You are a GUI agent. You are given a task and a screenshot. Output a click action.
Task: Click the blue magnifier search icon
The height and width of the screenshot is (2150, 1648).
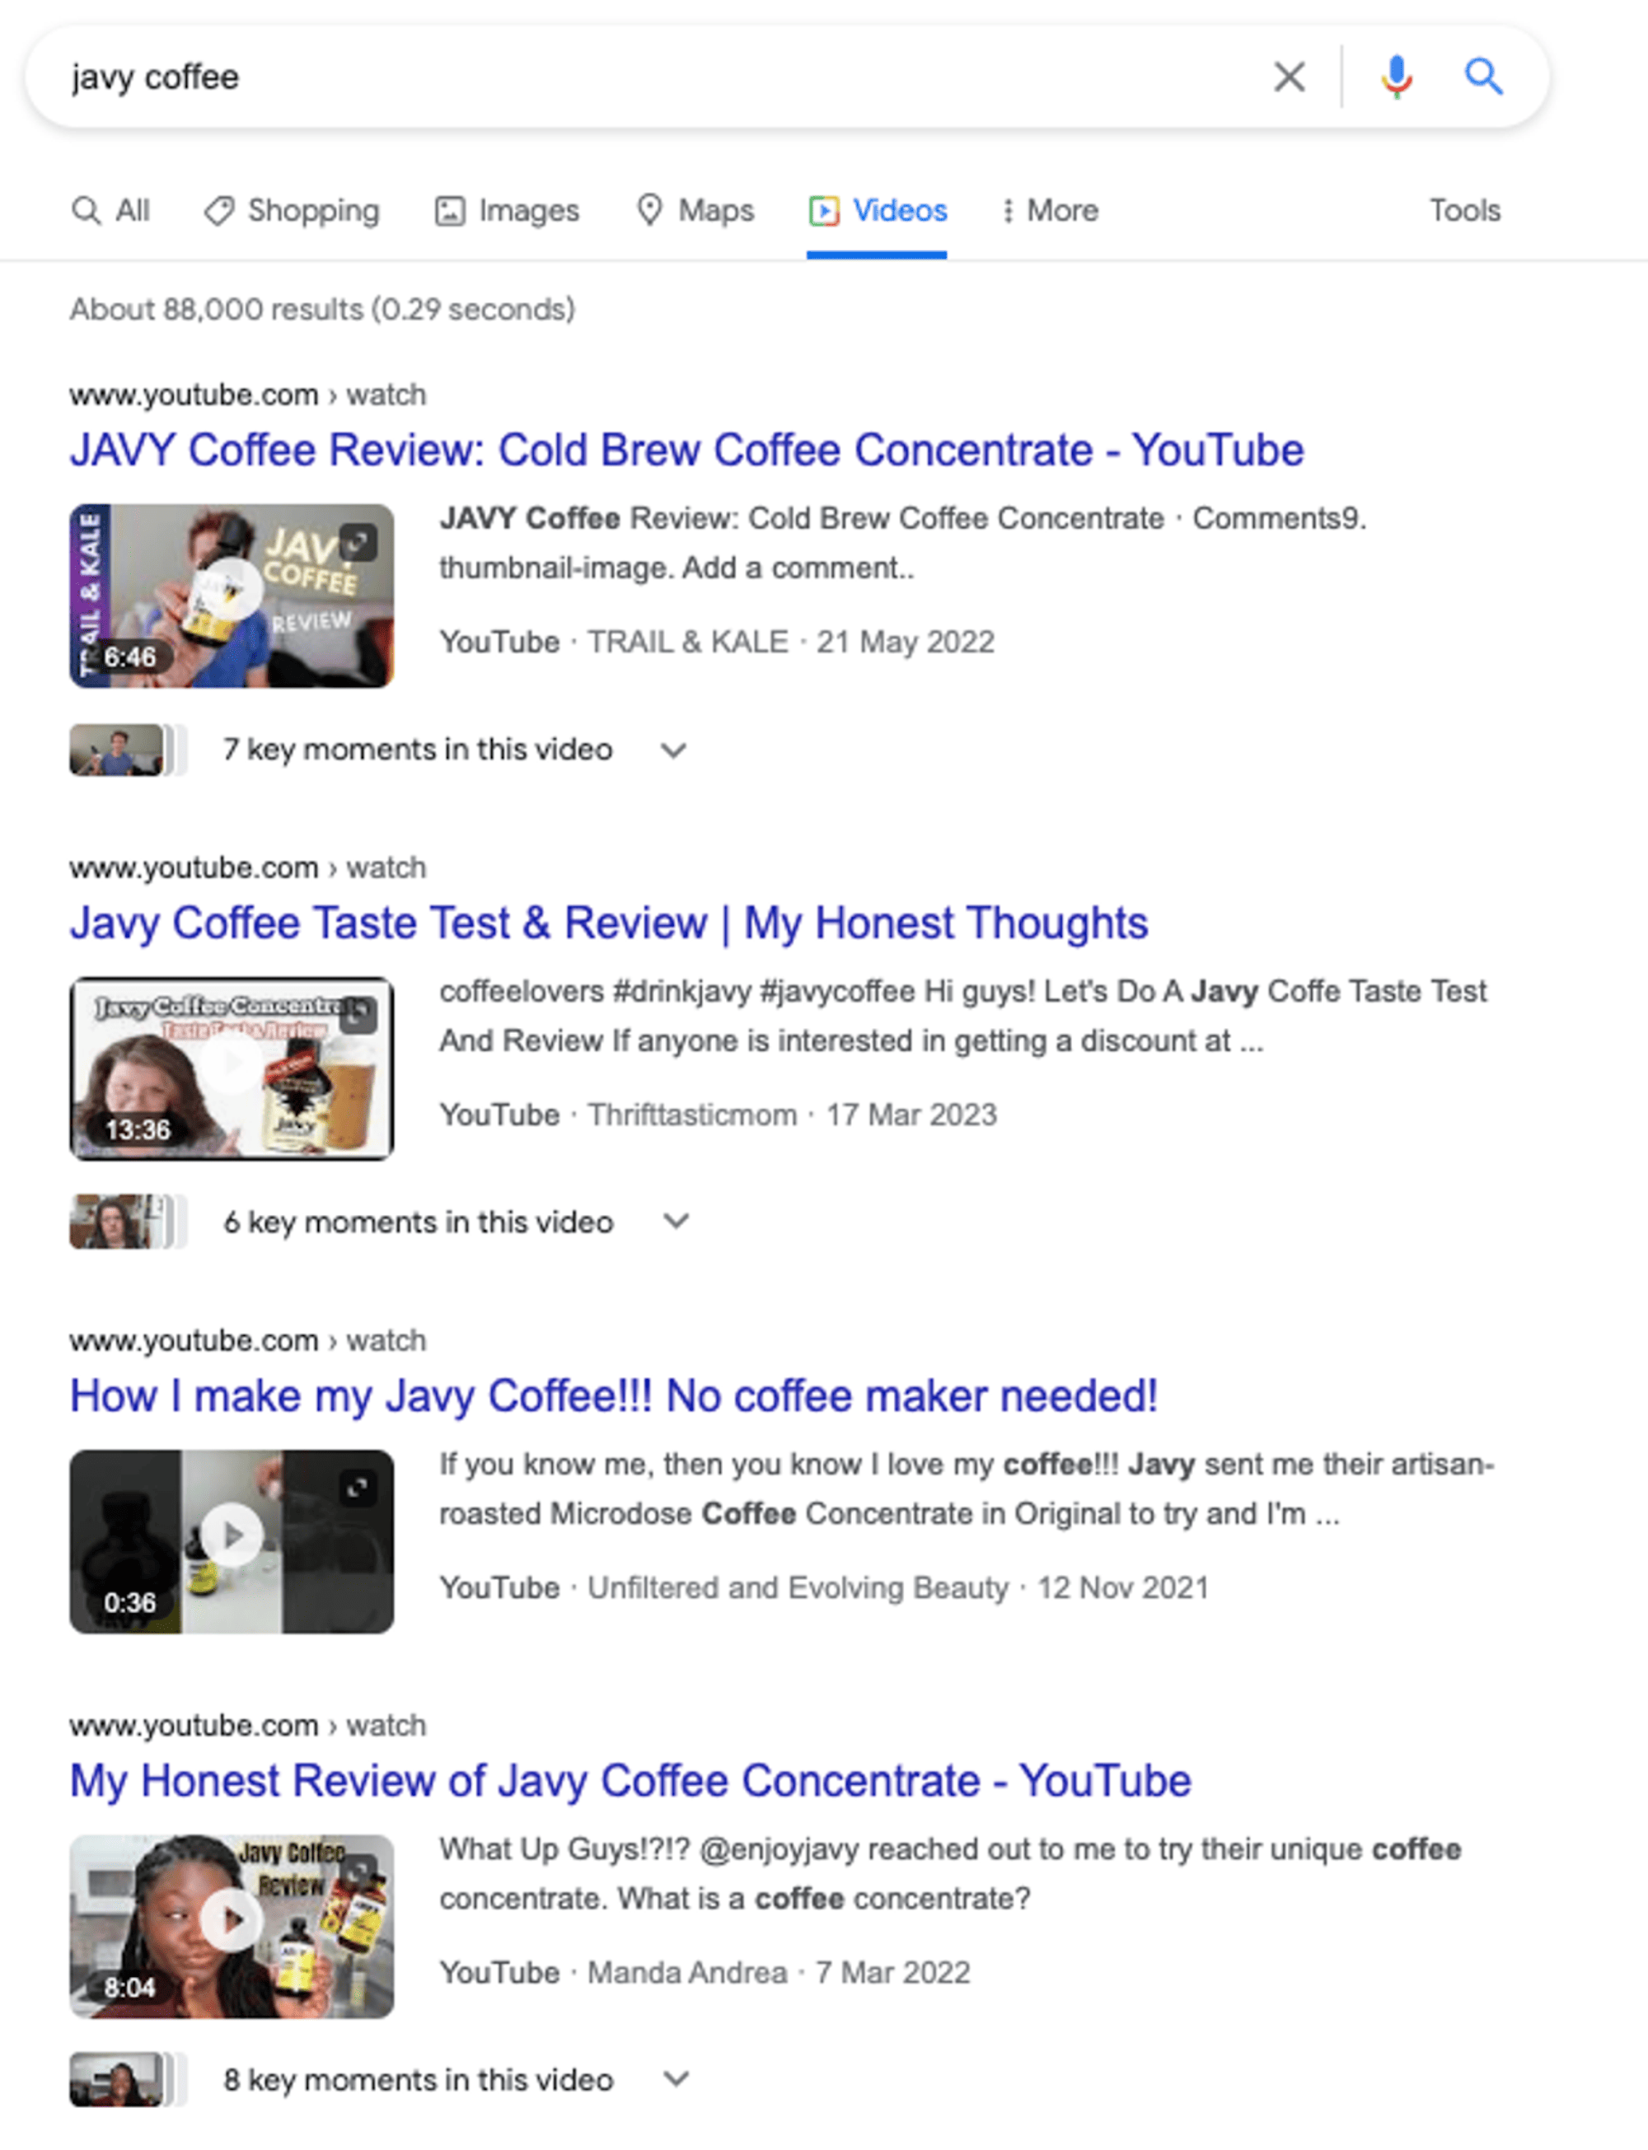click(1483, 77)
